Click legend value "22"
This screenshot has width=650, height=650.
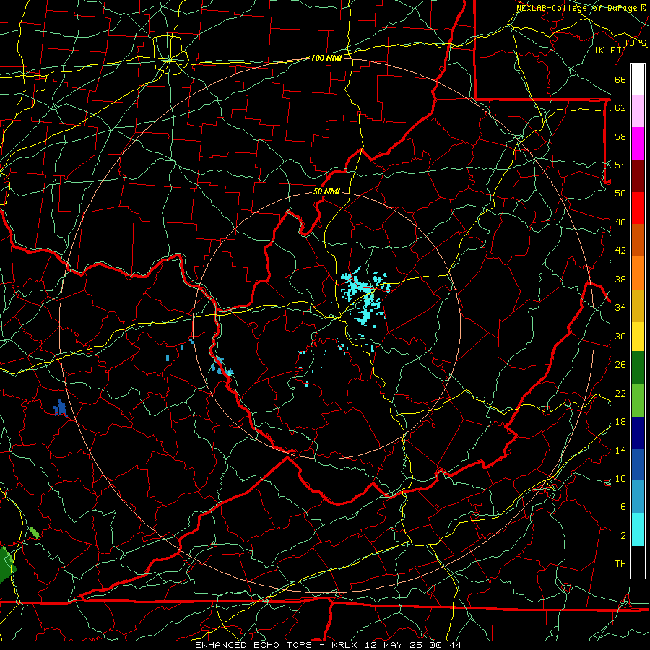point(620,393)
